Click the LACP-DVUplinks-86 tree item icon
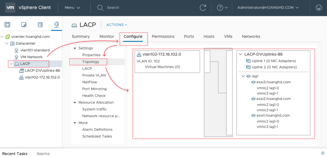 [21, 70]
